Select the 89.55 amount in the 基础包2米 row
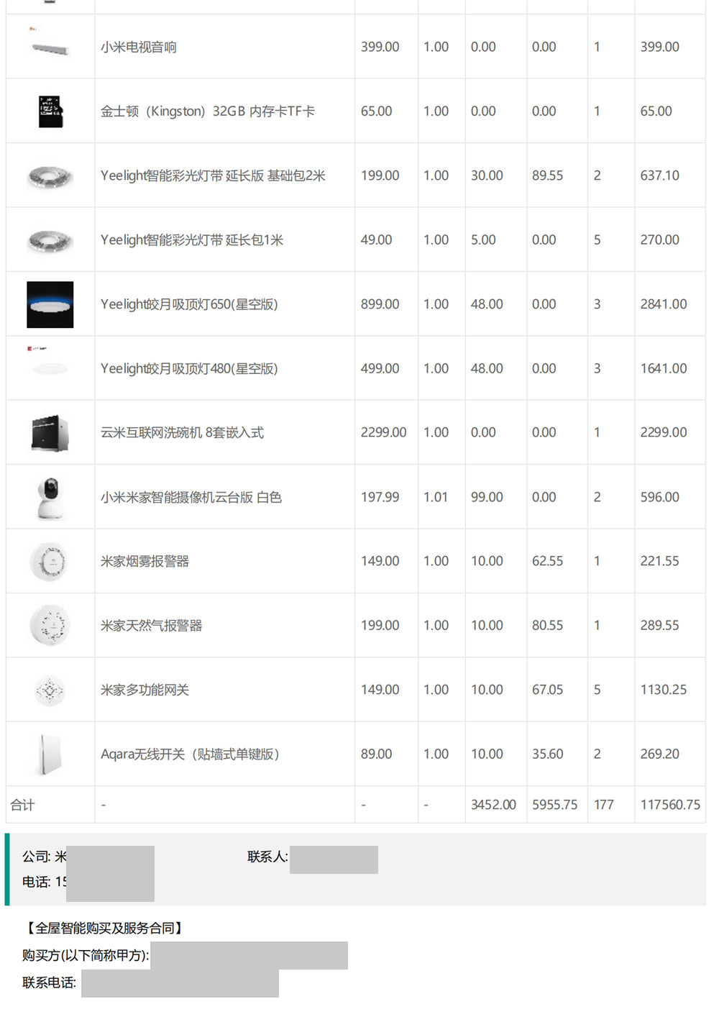The height and width of the screenshot is (1017, 719). click(548, 175)
